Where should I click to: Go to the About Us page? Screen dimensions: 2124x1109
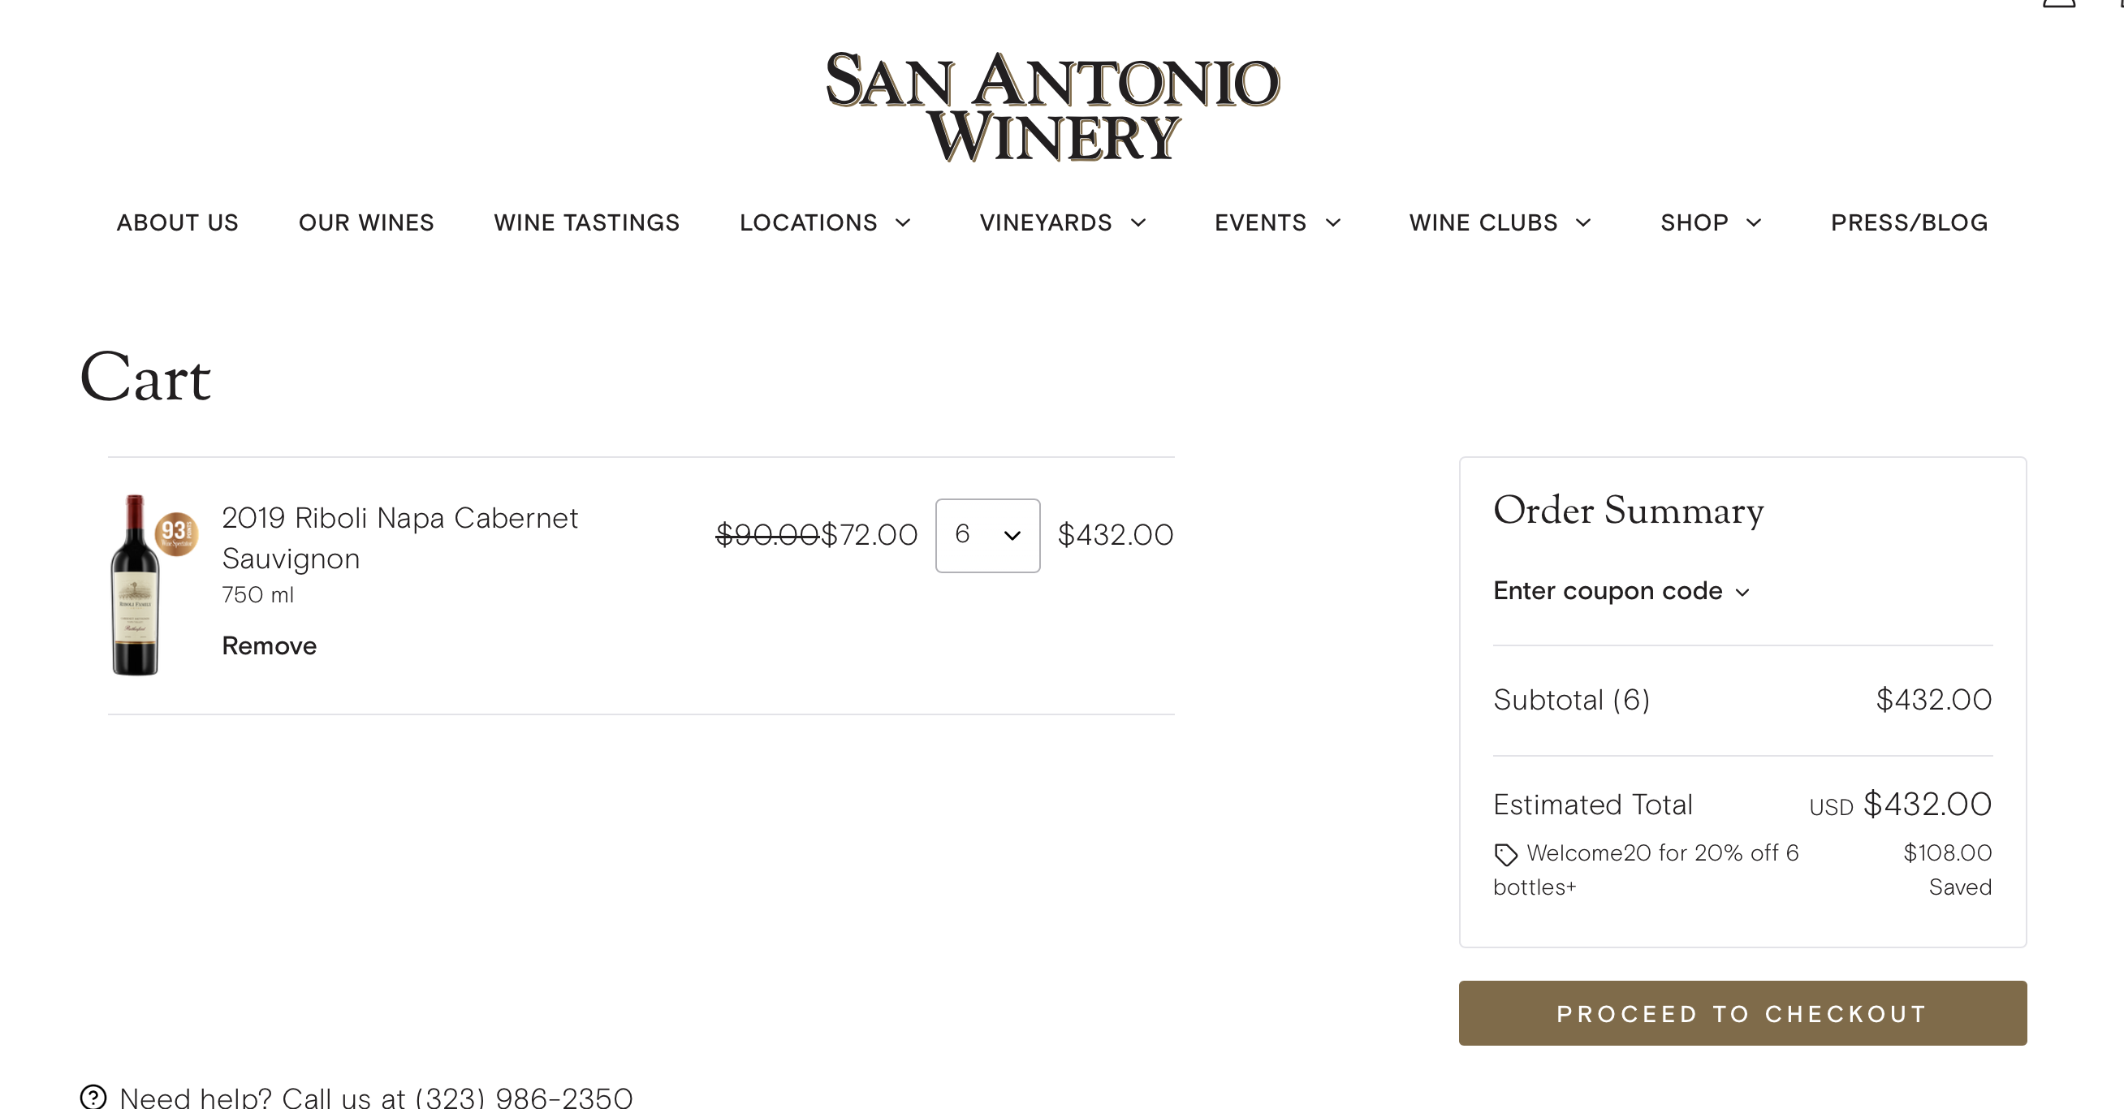pyautogui.click(x=177, y=222)
